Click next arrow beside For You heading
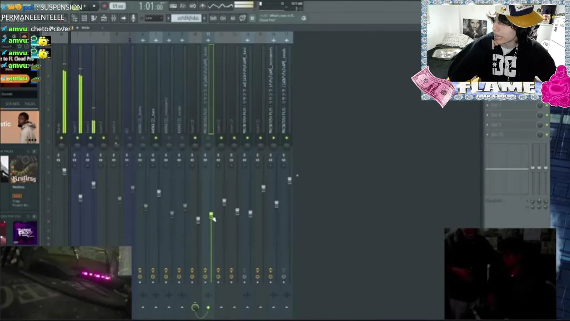The height and width of the screenshot is (321, 570). (x=34, y=216)
